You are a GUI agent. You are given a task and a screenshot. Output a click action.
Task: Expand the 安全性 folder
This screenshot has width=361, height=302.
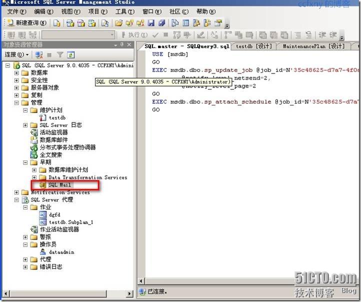tap(16, 80)
